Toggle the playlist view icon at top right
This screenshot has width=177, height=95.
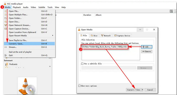(171, 11)
